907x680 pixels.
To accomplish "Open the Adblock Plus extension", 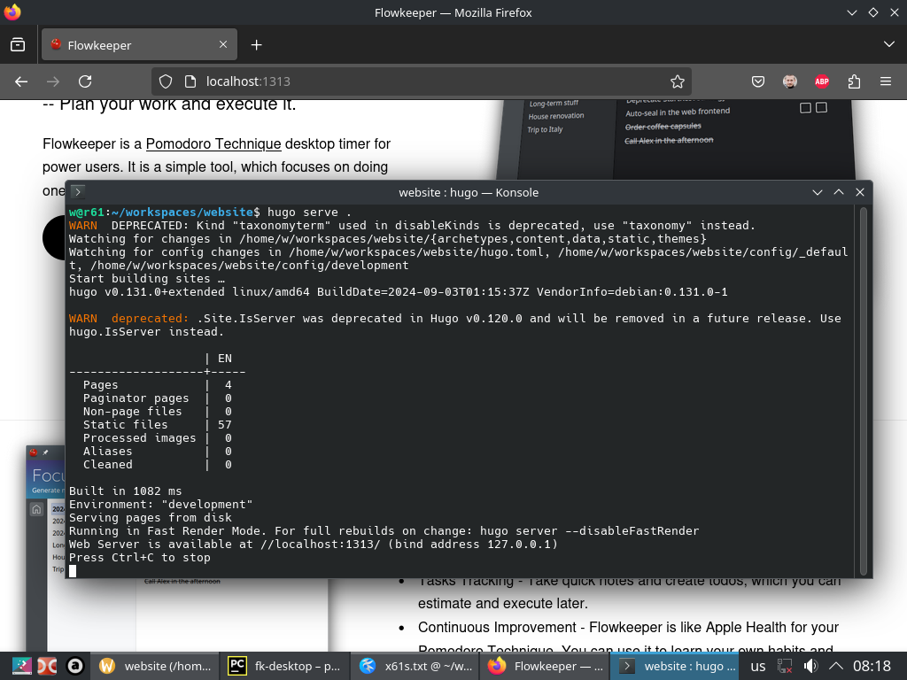I will (x=822, y=81).
